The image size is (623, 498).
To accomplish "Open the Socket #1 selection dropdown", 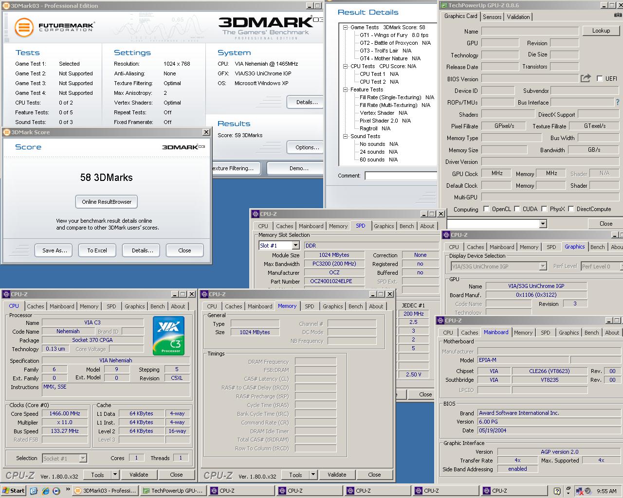I will 83,458.
